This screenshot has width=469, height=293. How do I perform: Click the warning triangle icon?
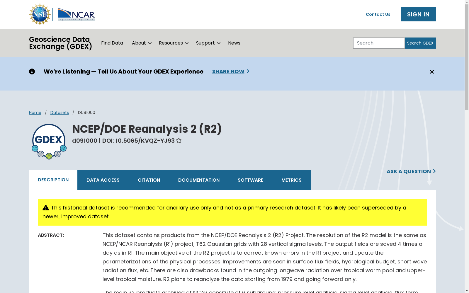46,208
